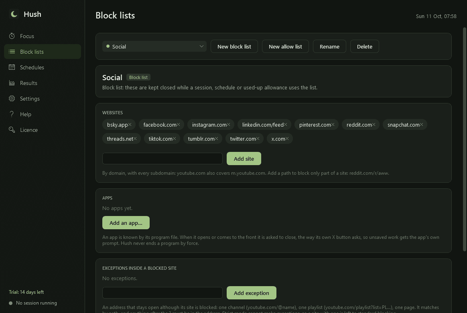Click the Help question mark icon
Viewport: 467px width, 313px height.
tap(12, 114)
